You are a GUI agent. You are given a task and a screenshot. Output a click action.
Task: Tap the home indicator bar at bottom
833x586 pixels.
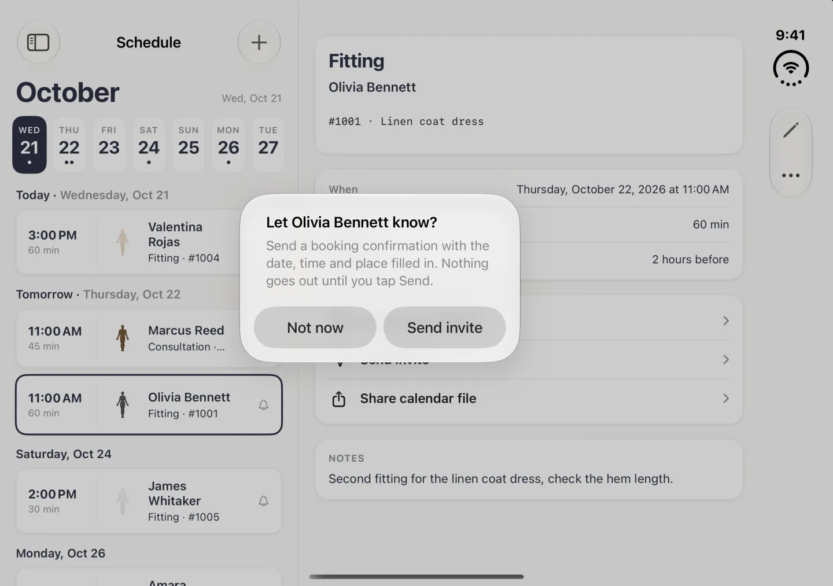(417, 577)
